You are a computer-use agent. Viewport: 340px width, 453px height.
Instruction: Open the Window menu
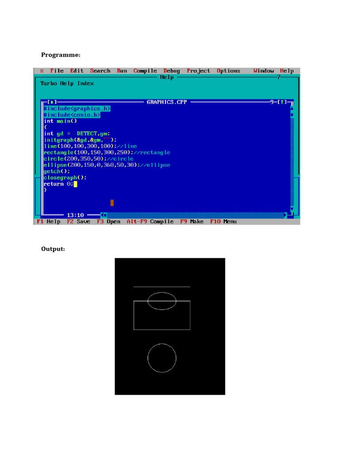click(x=263, y=71)
